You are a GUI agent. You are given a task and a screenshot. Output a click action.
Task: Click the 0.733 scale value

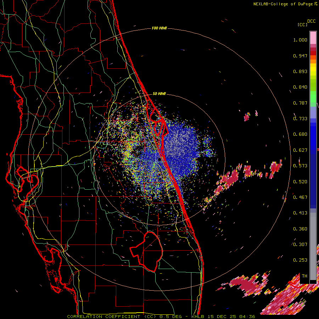(300, 119)
